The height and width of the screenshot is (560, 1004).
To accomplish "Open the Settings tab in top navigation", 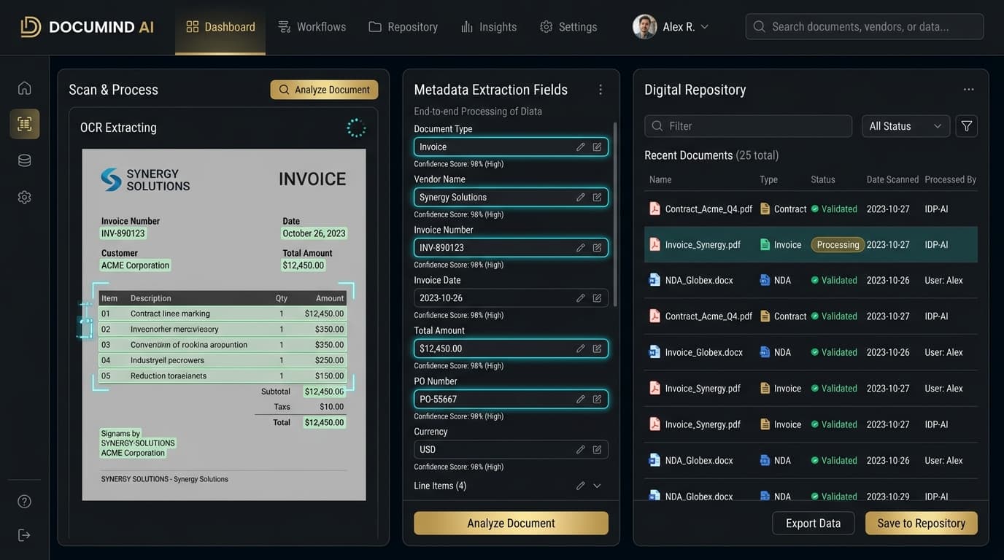I will click(x=568, y=27).
